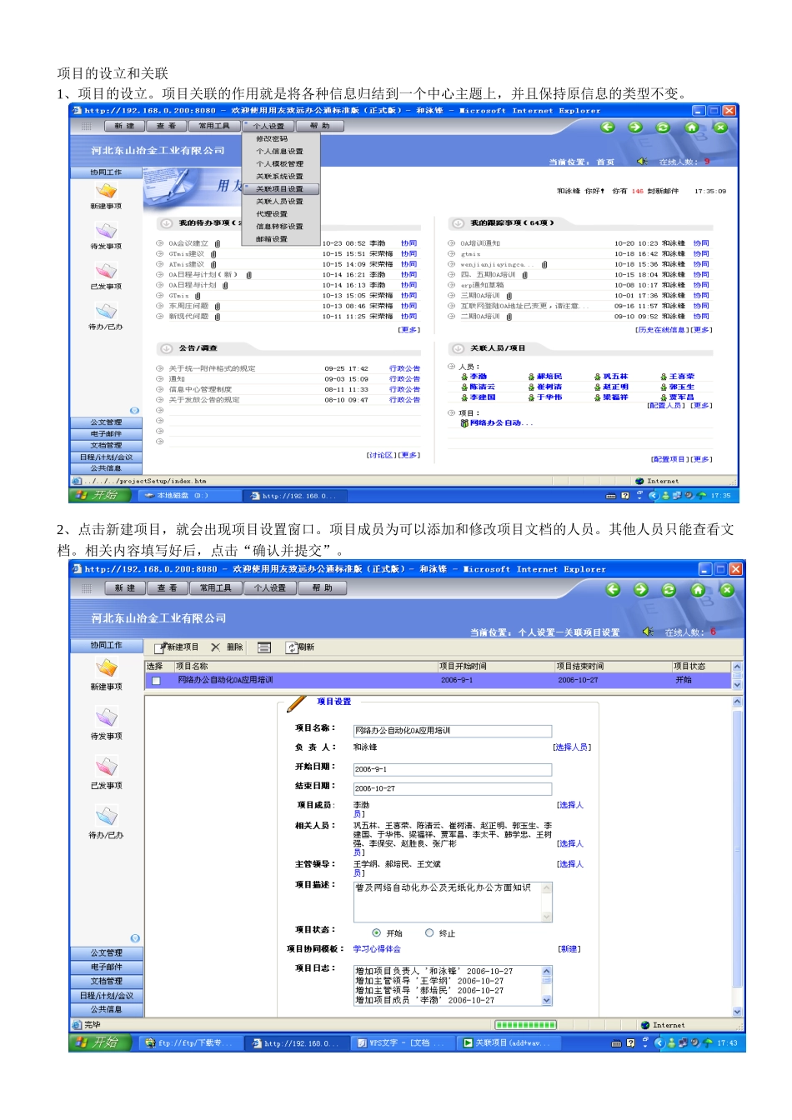The width and height of the screenshot is (792, 1120).
Task: Click the 开始 Start button on top taskbar
Action: point(100,495)
